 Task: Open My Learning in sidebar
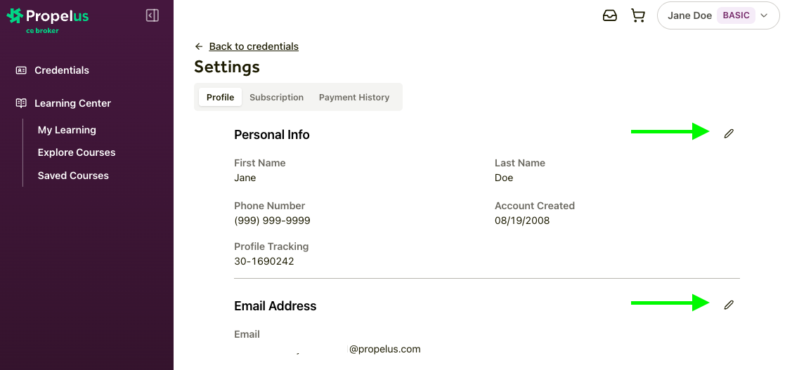click(67, 130)
